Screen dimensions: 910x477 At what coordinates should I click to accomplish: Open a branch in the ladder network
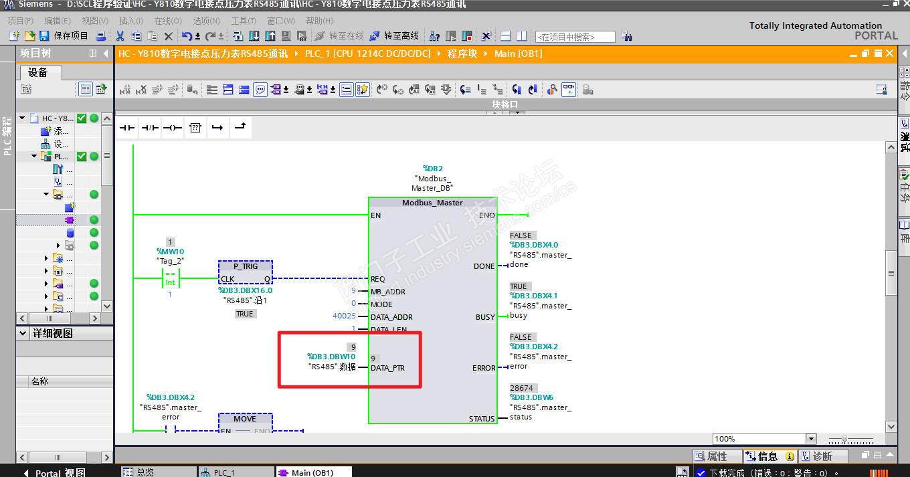coord(217,128)
